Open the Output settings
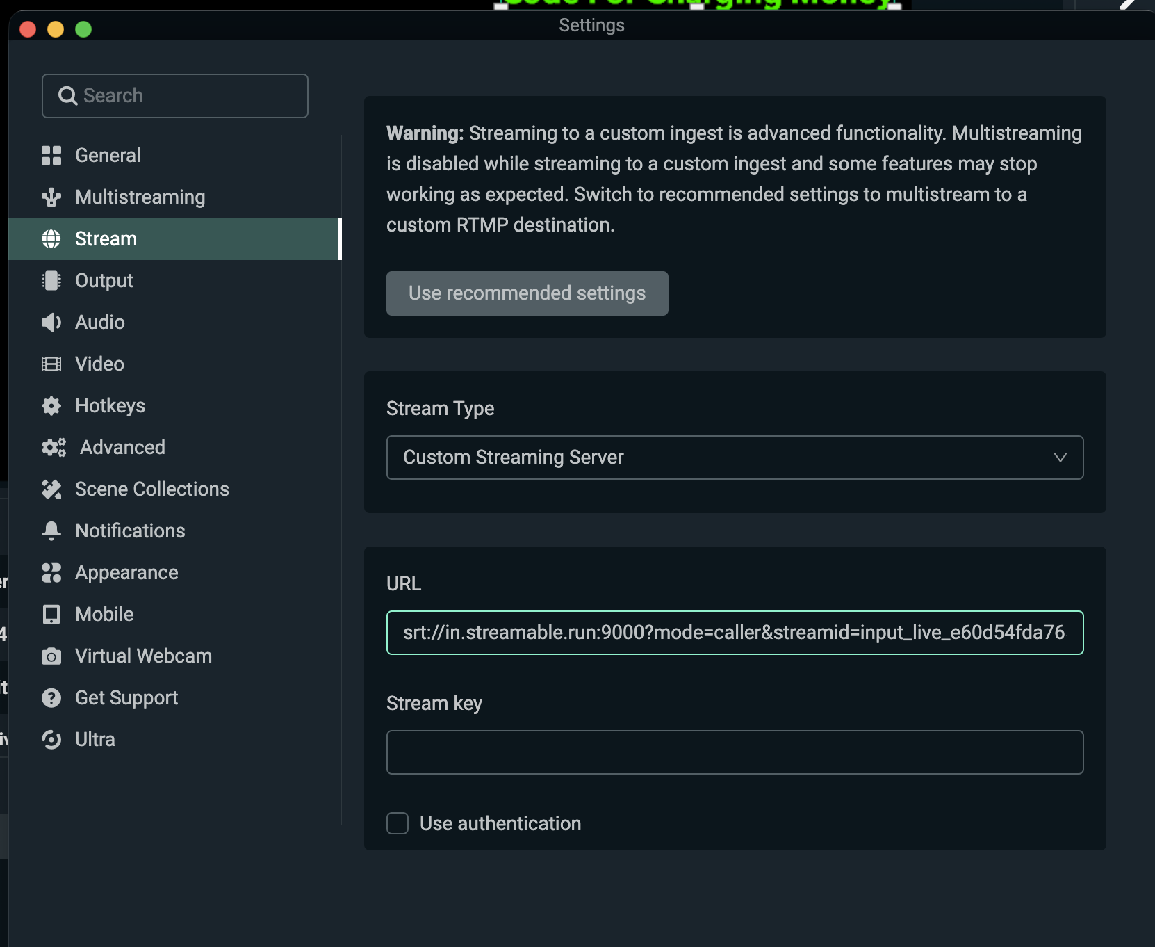This screenshot has height=947, width=1155. pyautogui.click(x=175, y=281)
